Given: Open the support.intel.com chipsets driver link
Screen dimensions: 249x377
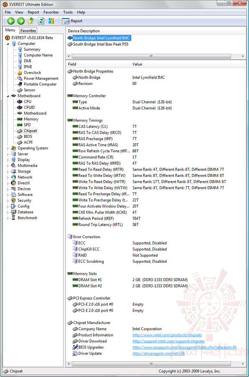Looking at the screenshot, I should (168, 341).
